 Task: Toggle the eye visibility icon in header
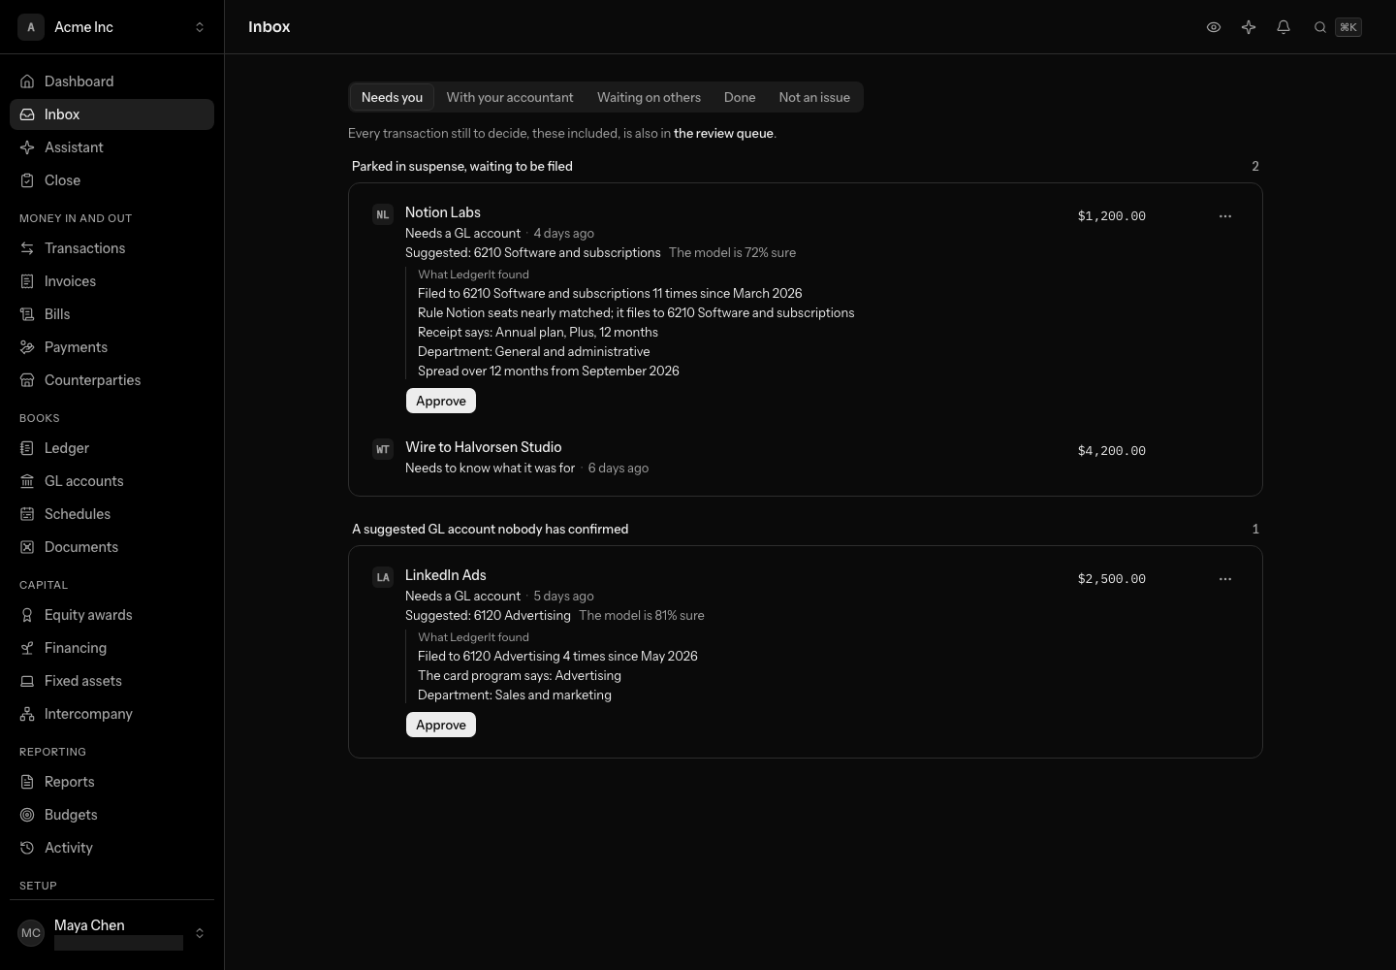[1214, 27]
